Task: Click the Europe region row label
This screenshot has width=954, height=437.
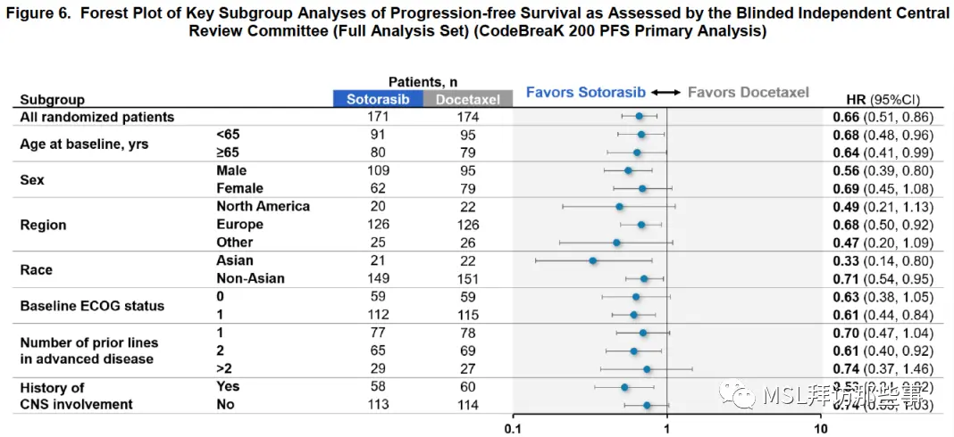Action: 238,224
